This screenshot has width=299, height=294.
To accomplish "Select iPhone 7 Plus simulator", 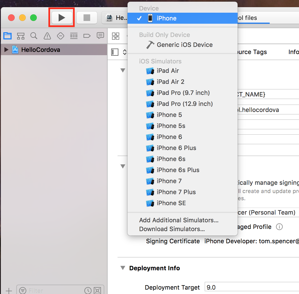I will click(x=176, y=192).
